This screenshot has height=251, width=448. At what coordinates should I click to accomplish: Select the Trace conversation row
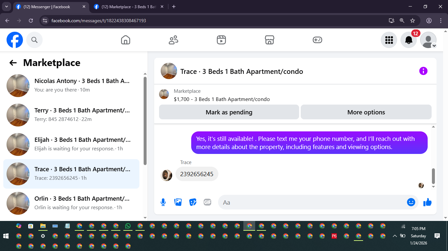click(x=71, y=174)
